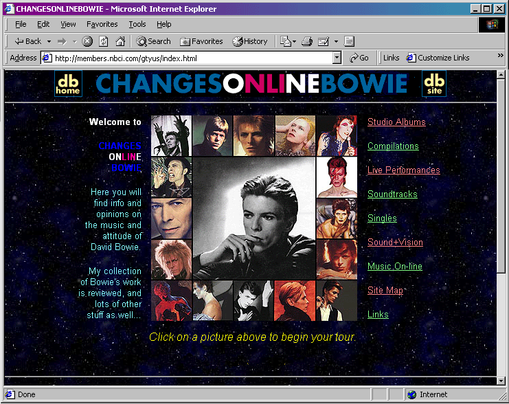Follow the Studio Albums link
Image resolution: width=509 pixels, height=404 pixels.
point(396,122)
